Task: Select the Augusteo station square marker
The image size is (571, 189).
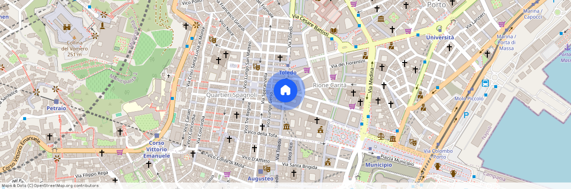Action: tap(260, 171)
